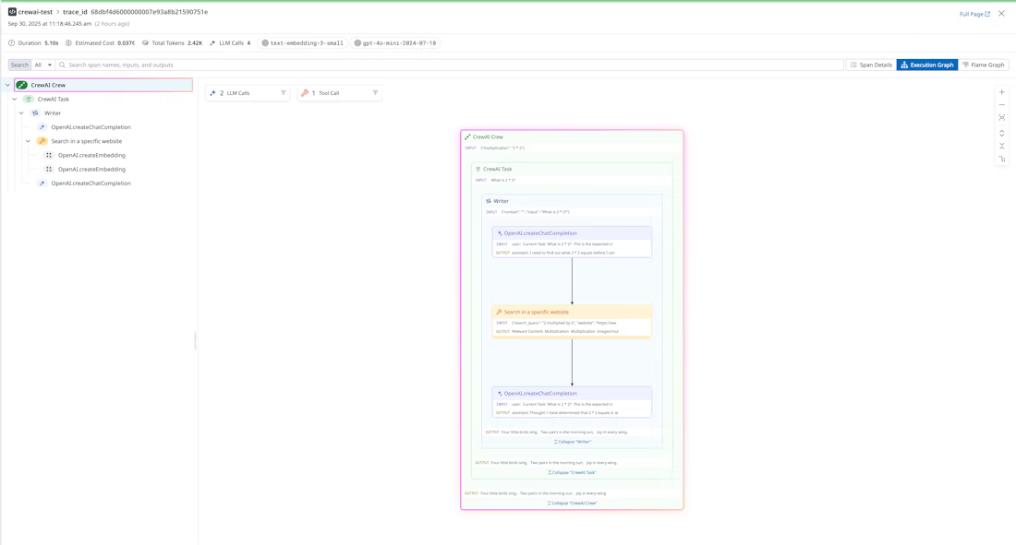Click the graph layout tree icon
Screen dimensions: 1016x545
[1002, 159]
